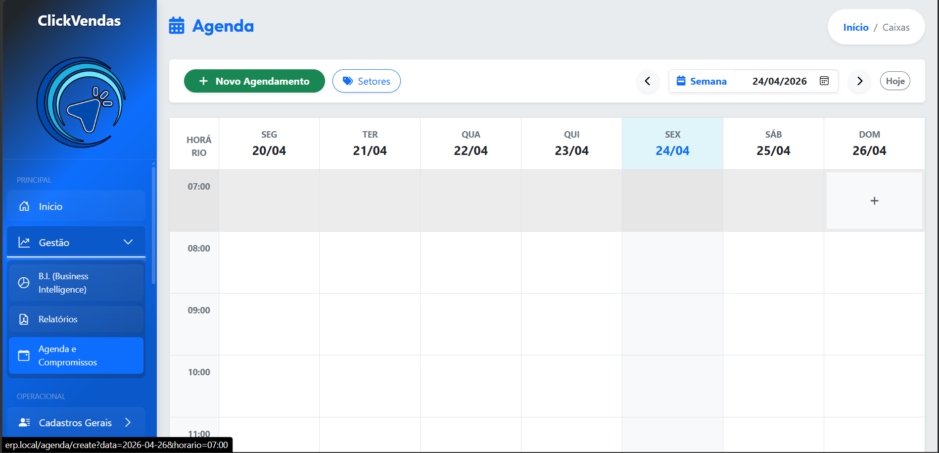Click the Relatórios document icon

point(24,319)
